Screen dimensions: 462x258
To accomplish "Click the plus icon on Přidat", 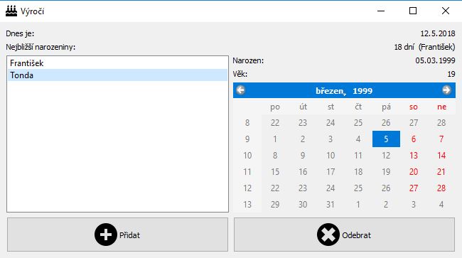I will (x=105, y=235).
